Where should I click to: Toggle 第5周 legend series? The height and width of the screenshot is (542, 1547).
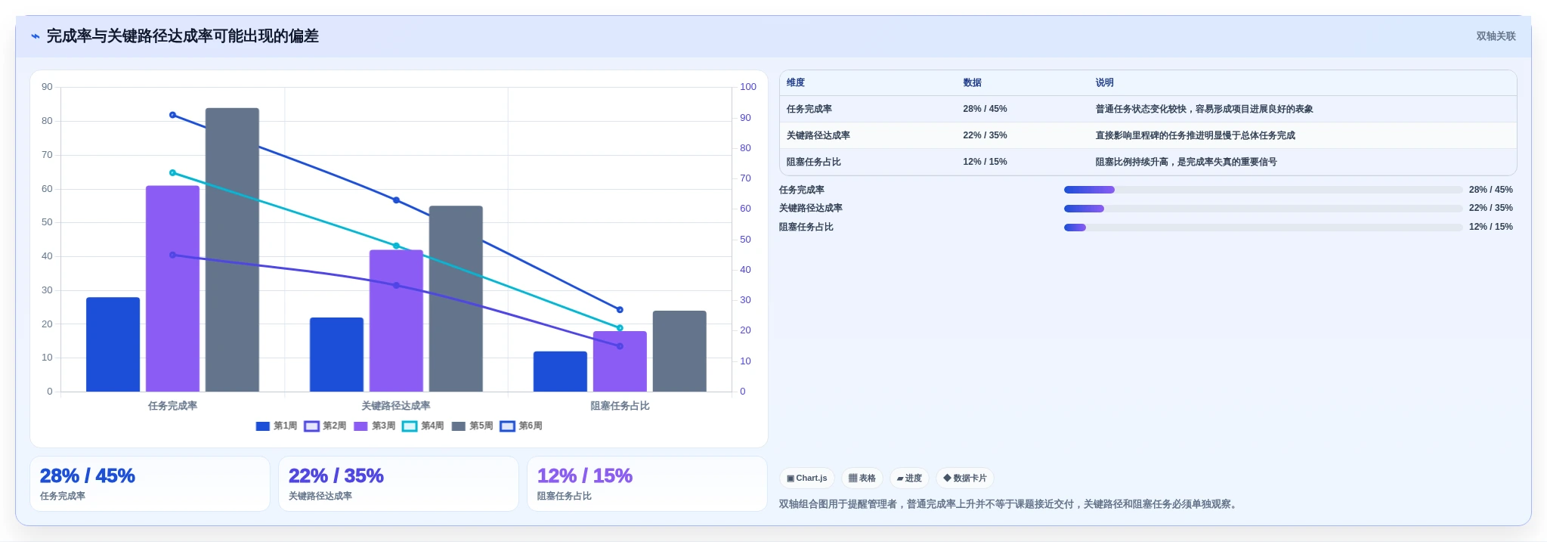[x=472, y=426]
